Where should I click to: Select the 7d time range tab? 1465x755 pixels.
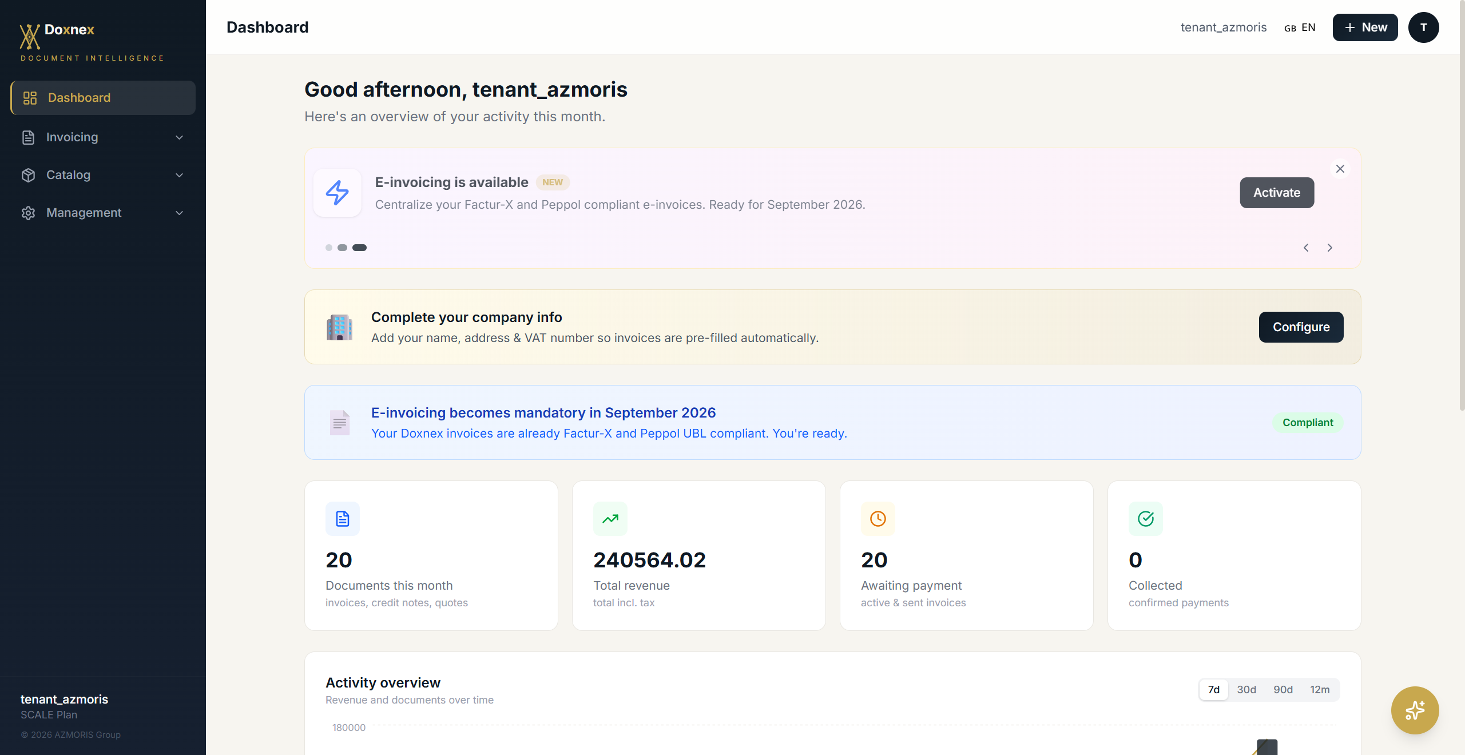click(x=1214, y=690)
